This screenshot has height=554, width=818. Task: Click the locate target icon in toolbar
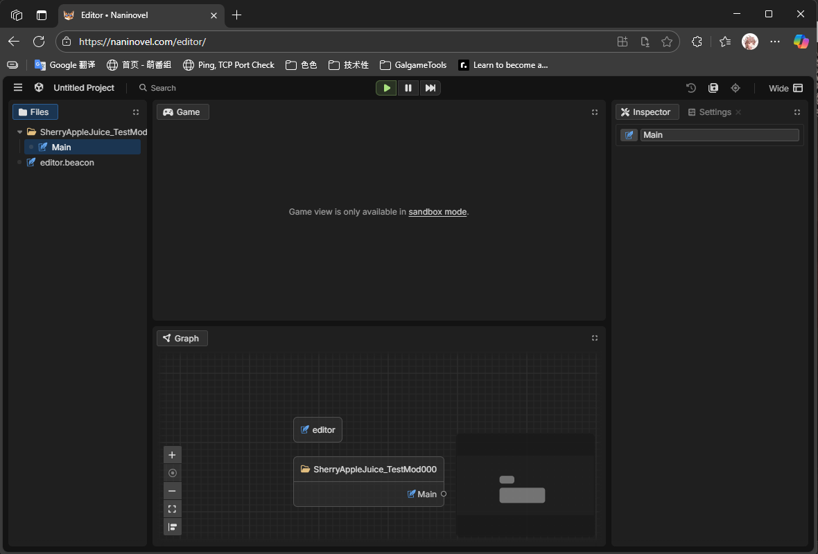(x=736, y=88)
